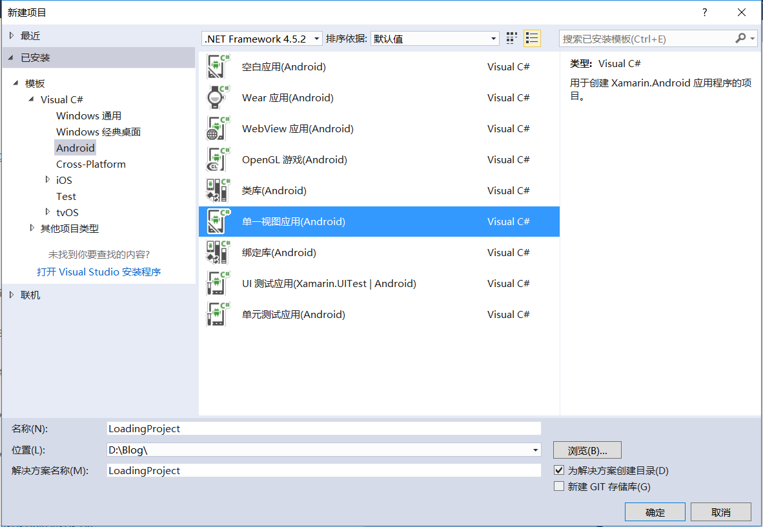Collapse the 已安装 section
This screenshot has height=527, width=763.
pos(11,57)
